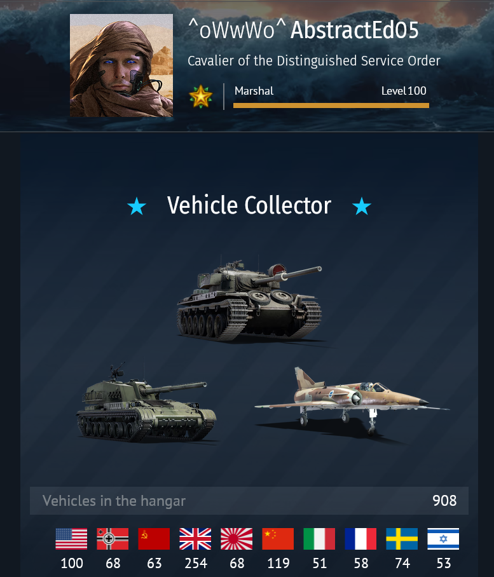
Task: Select the self-propelled gun vehicle image
Action: click(x=146, y=402)
